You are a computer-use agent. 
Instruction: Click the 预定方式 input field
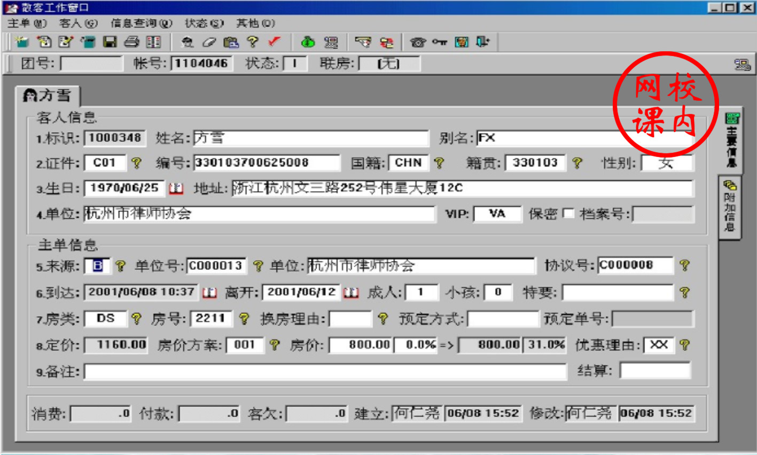pos(503,319)
